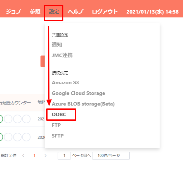Go to previous page arrow
The width and height of the screenshot is (183, 194).
point(23,156)
